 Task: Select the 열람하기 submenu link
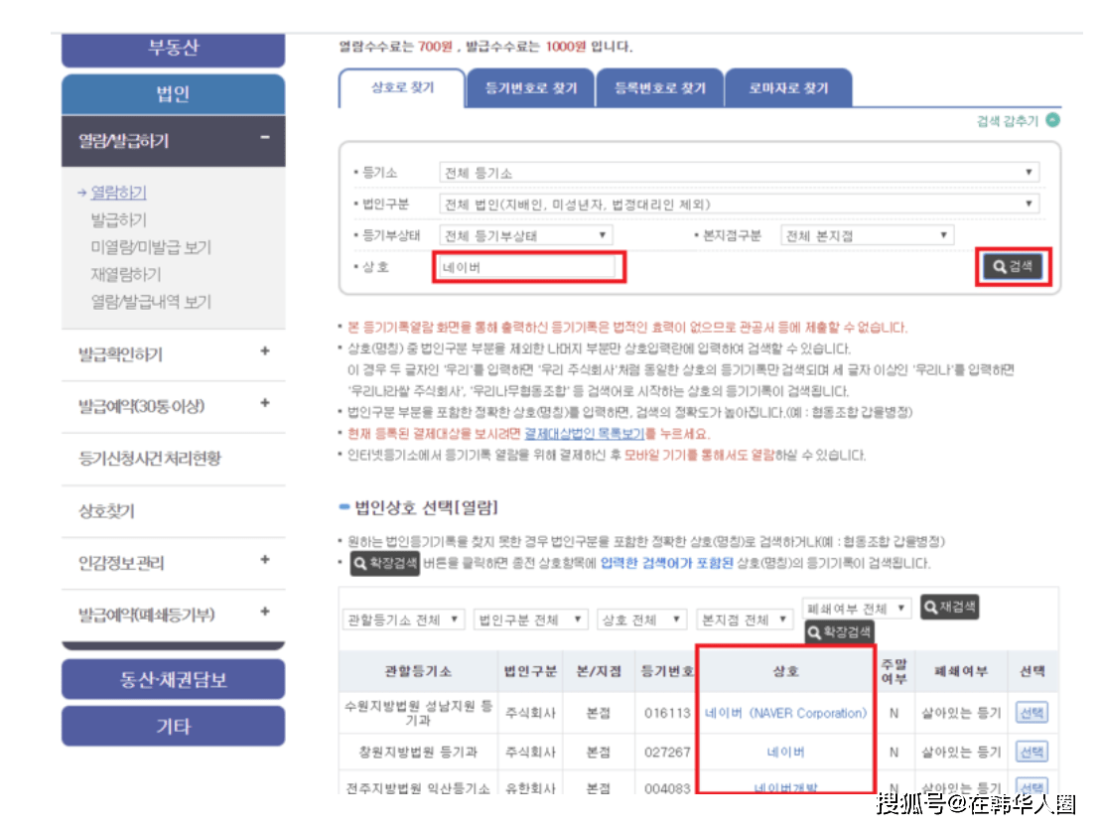(x=119, y=192)
